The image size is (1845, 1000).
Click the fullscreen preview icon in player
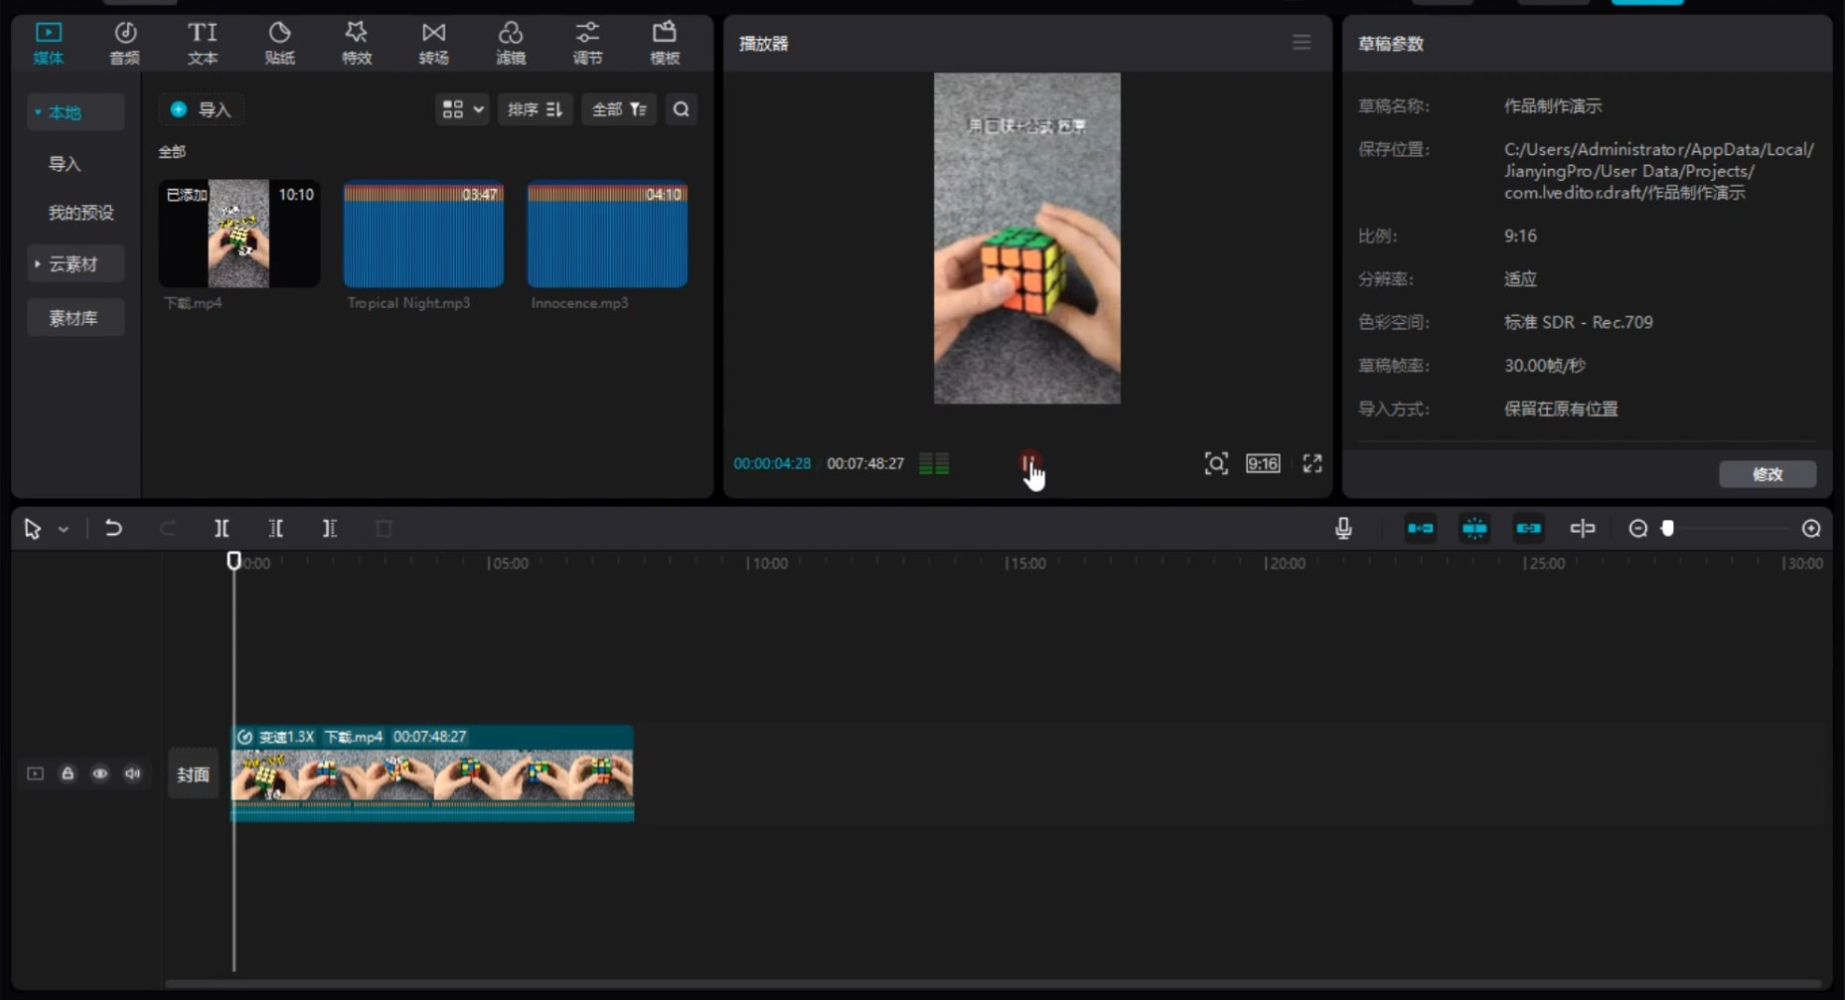(x=1312, y=463)
